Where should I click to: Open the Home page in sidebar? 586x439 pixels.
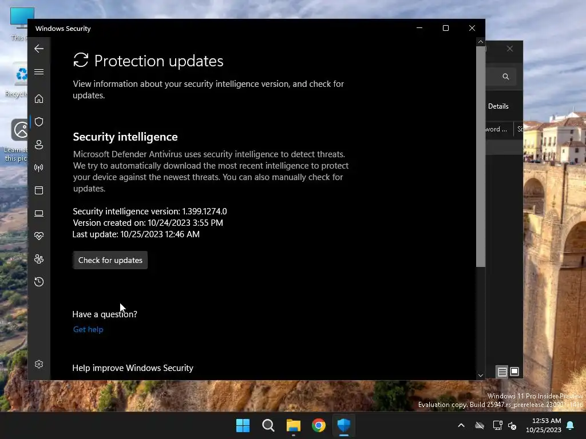click(39, 98)
